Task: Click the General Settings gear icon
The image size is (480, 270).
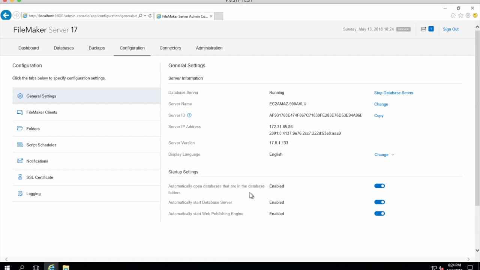Action: pos(20,96)
